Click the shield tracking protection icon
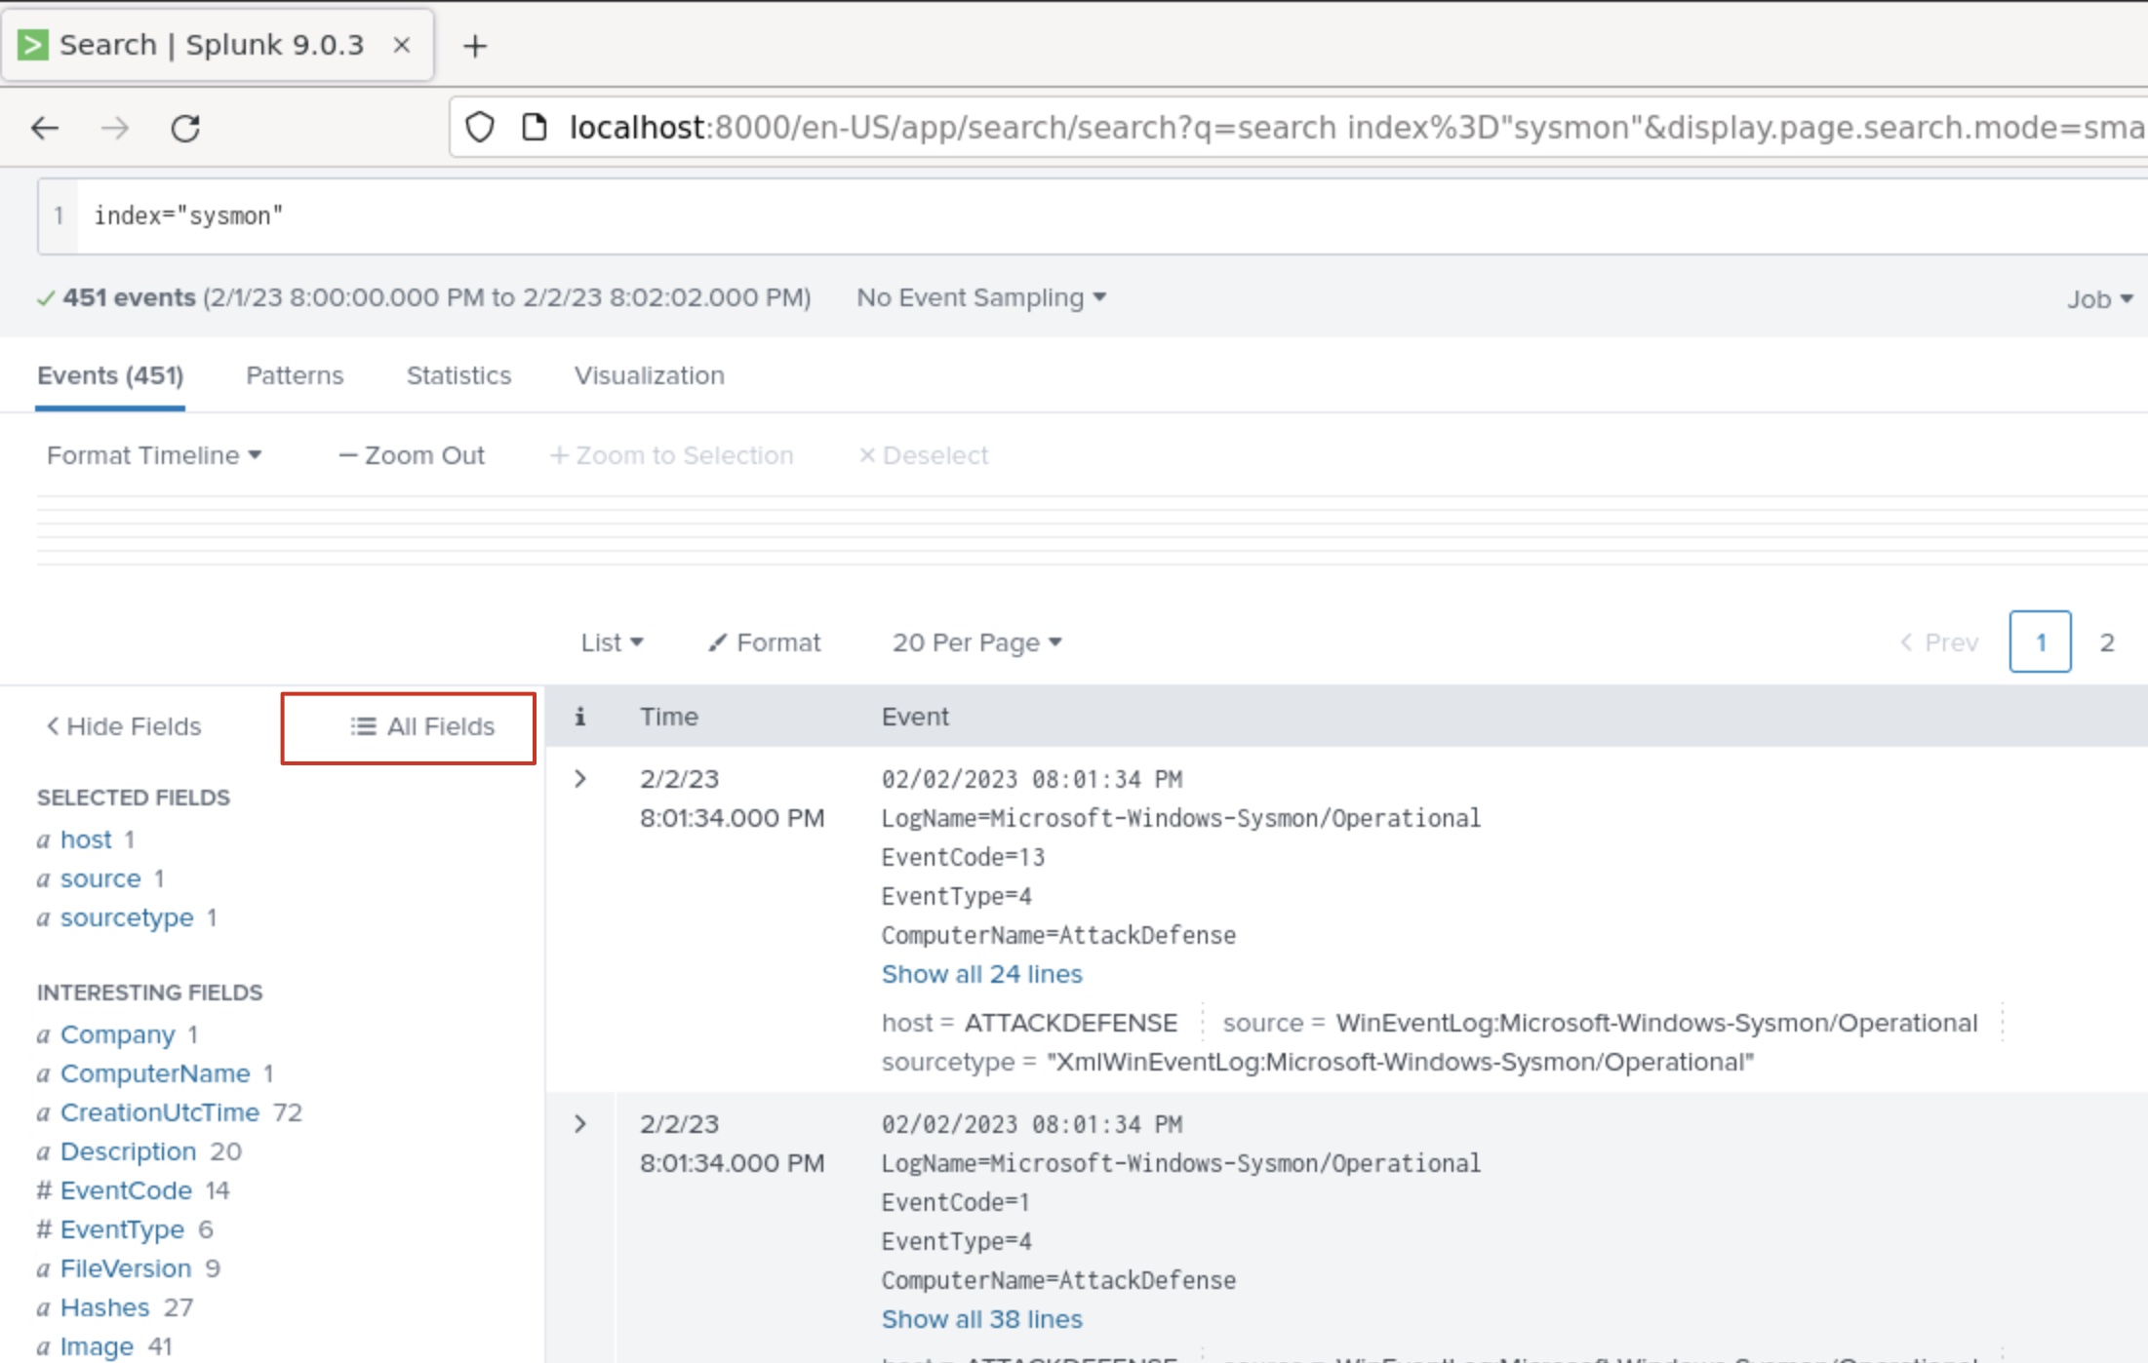2148x1363 pixels. point(480,127)
